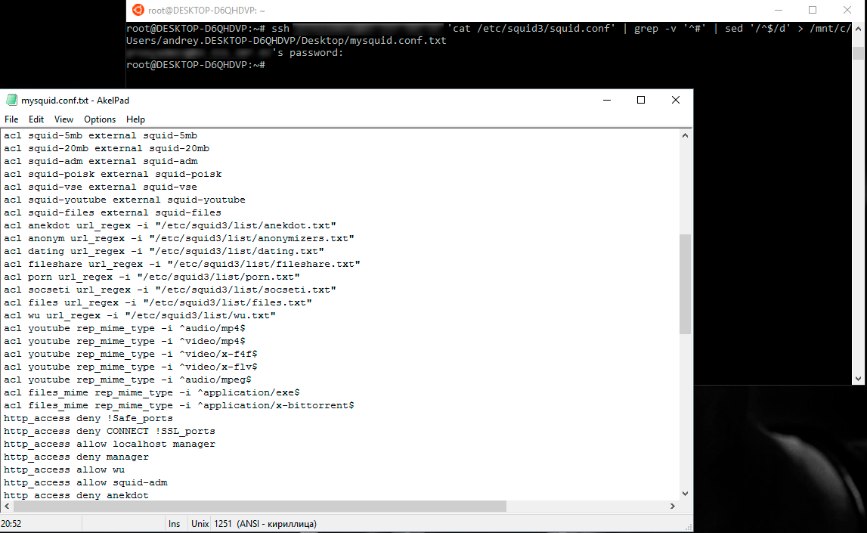This screenshot has height=533, width=867.
Task: Click the line 'acl squid-5mb external squid-5mb'
Action: (101, 135)
